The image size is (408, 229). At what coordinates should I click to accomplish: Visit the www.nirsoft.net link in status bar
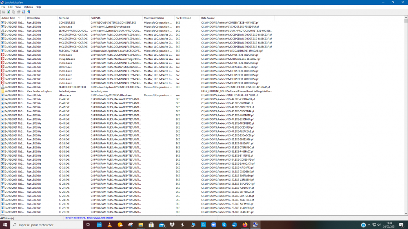(100, 218)
